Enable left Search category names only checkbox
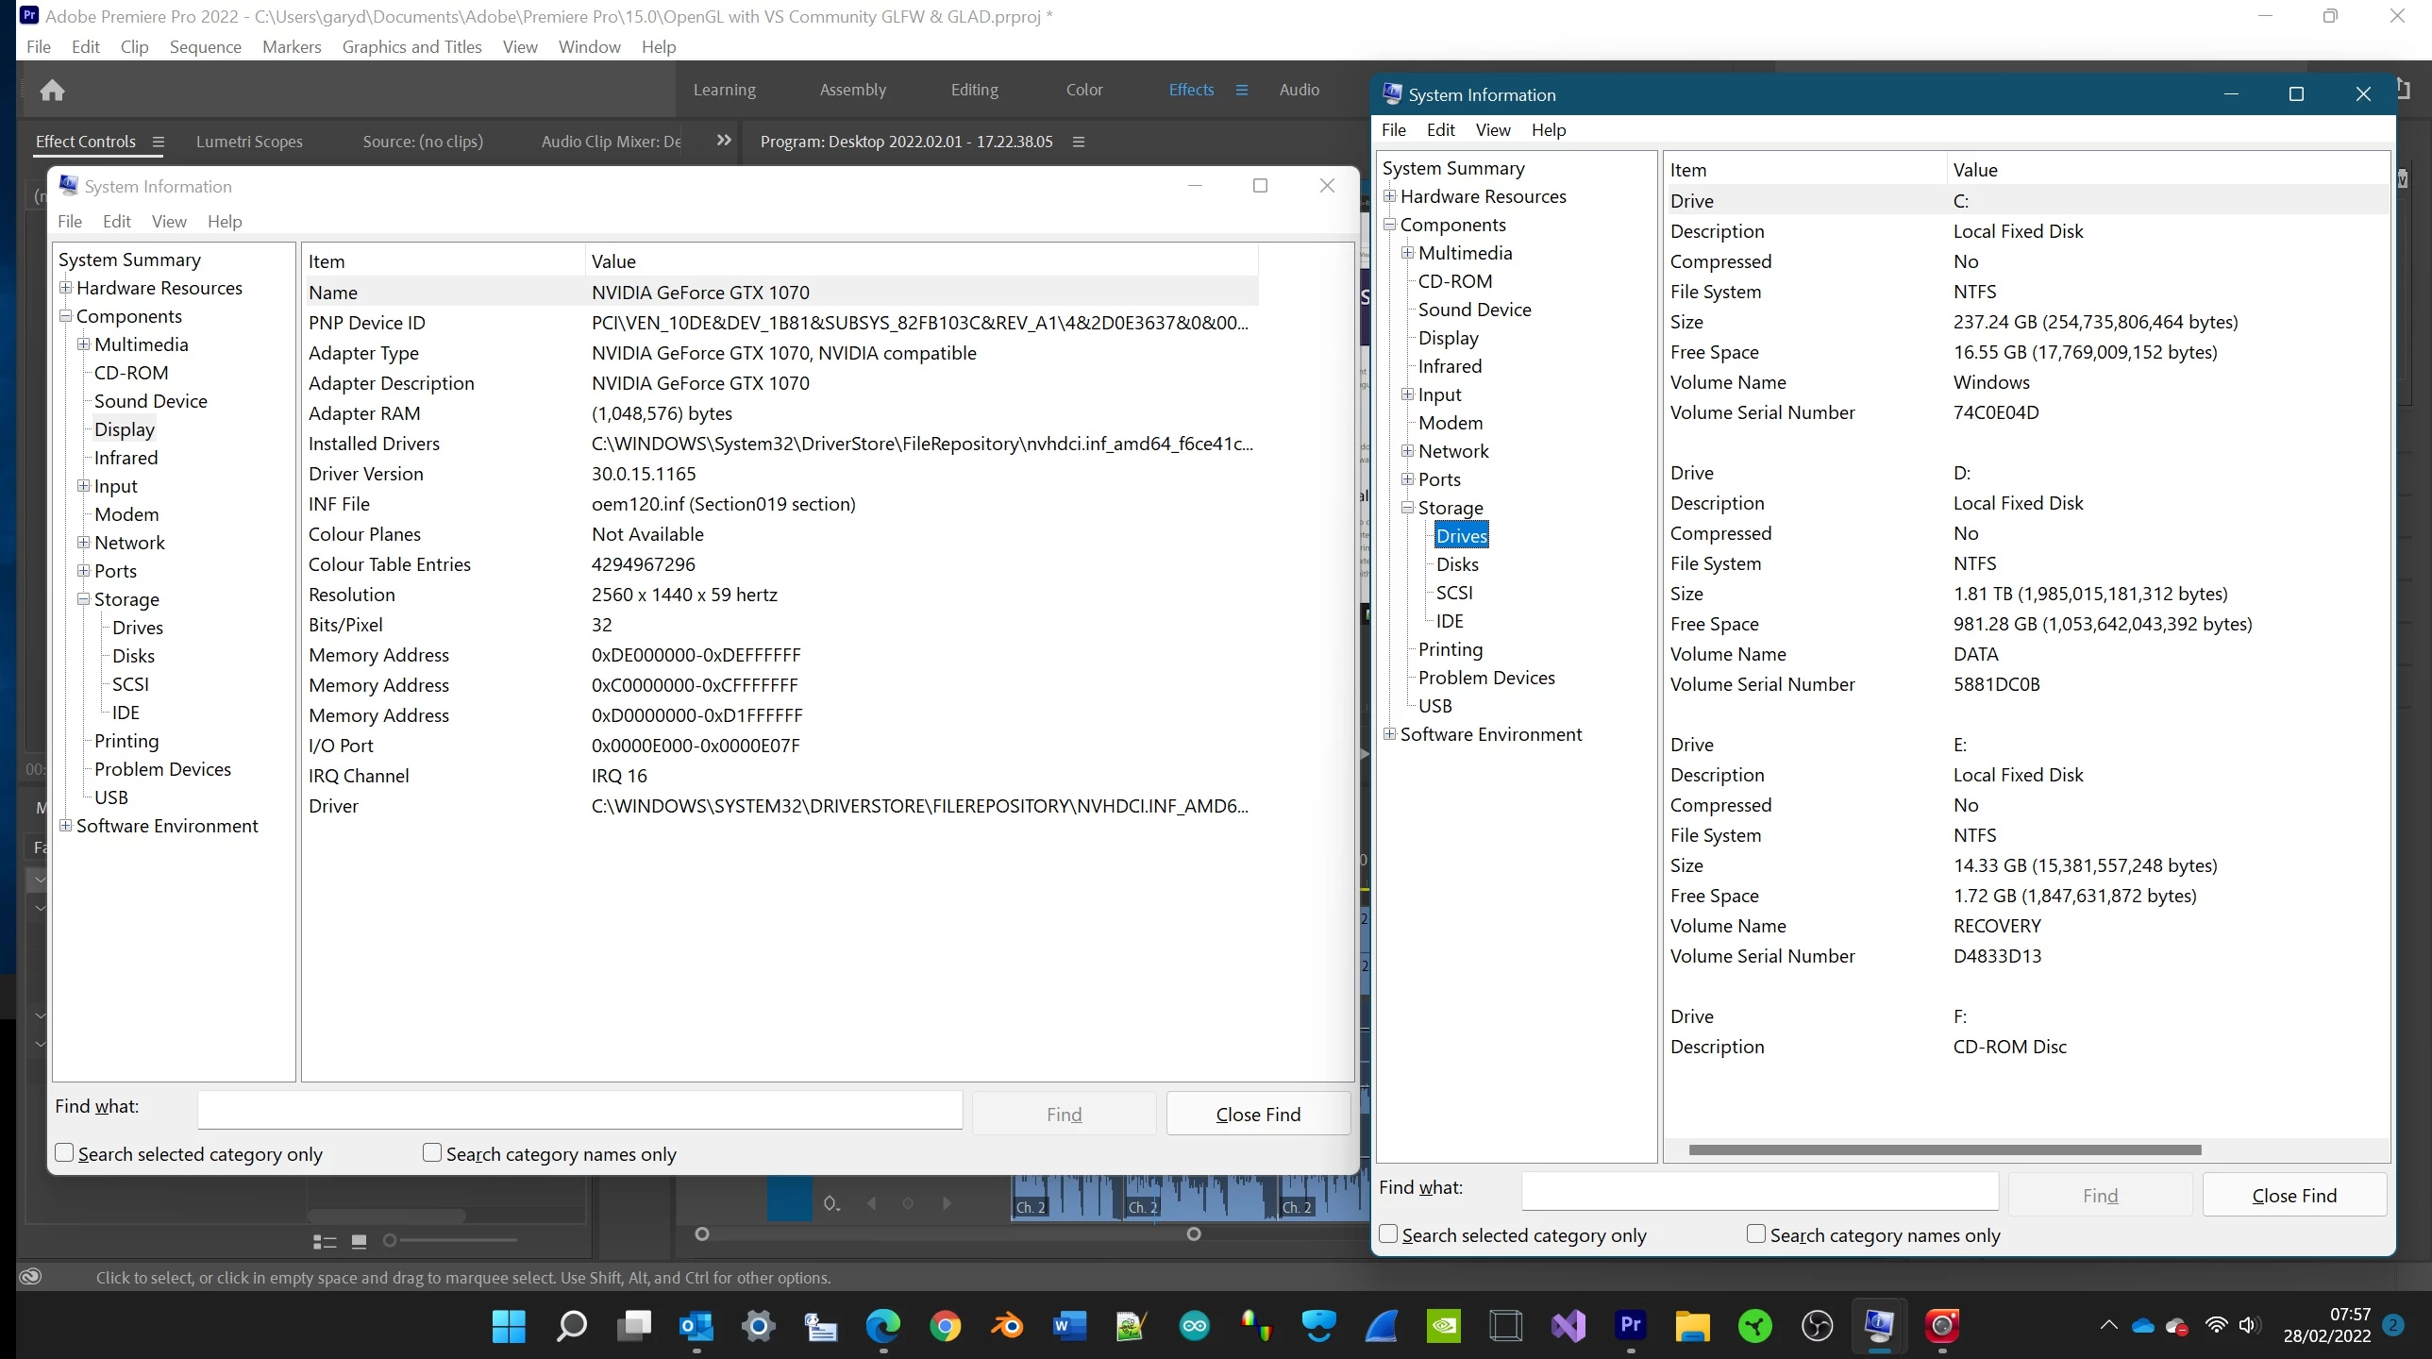Viewport: 2432px width, 1359px height. point(432,1152)
